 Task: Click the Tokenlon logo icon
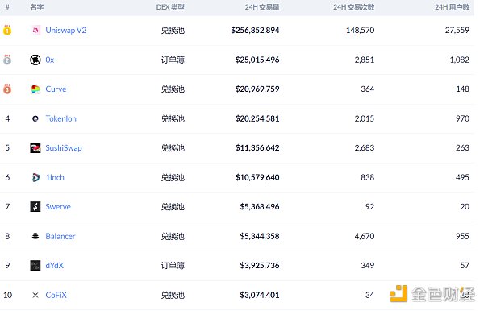point(35,118)
